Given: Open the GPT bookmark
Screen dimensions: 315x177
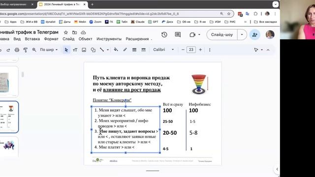Looking at the screenshot, I should point(153,22).
